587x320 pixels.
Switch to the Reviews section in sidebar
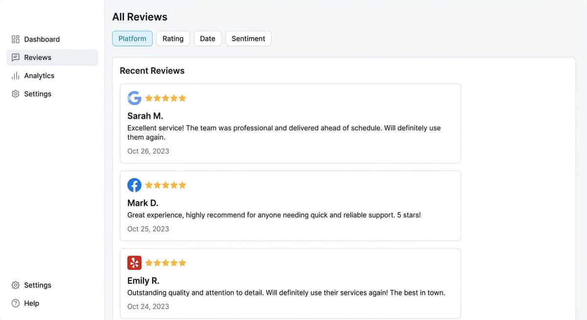tap(38, 57)
